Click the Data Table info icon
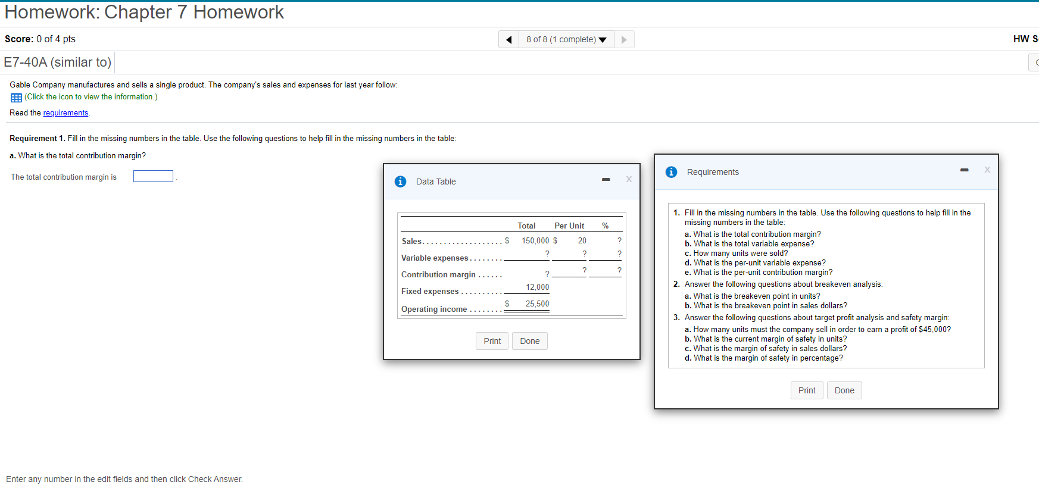 (401, 182)
